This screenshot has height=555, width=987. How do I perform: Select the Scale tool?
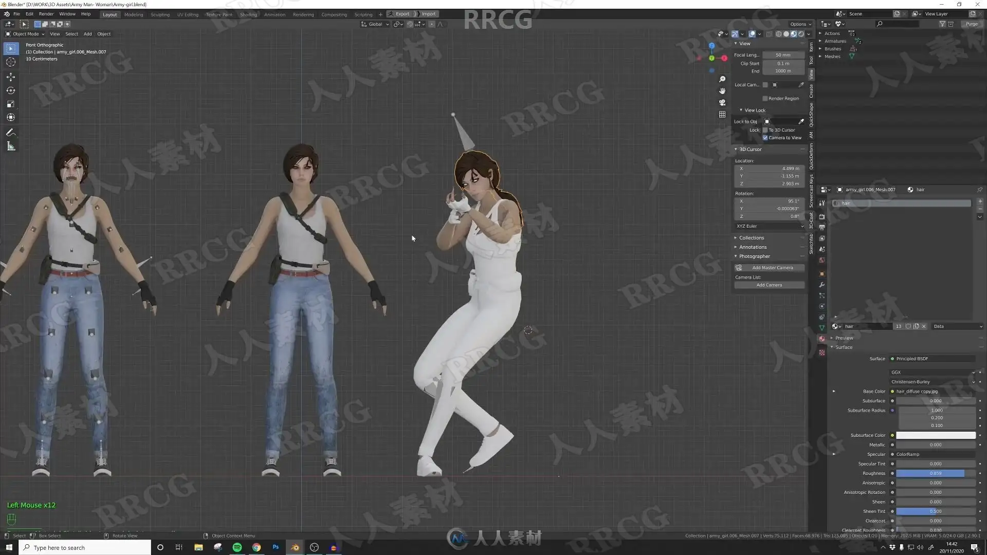tap(10, 104)
